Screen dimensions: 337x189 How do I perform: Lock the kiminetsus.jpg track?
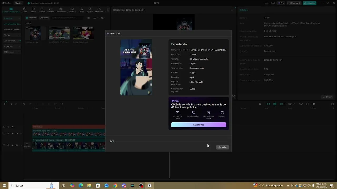8,134
